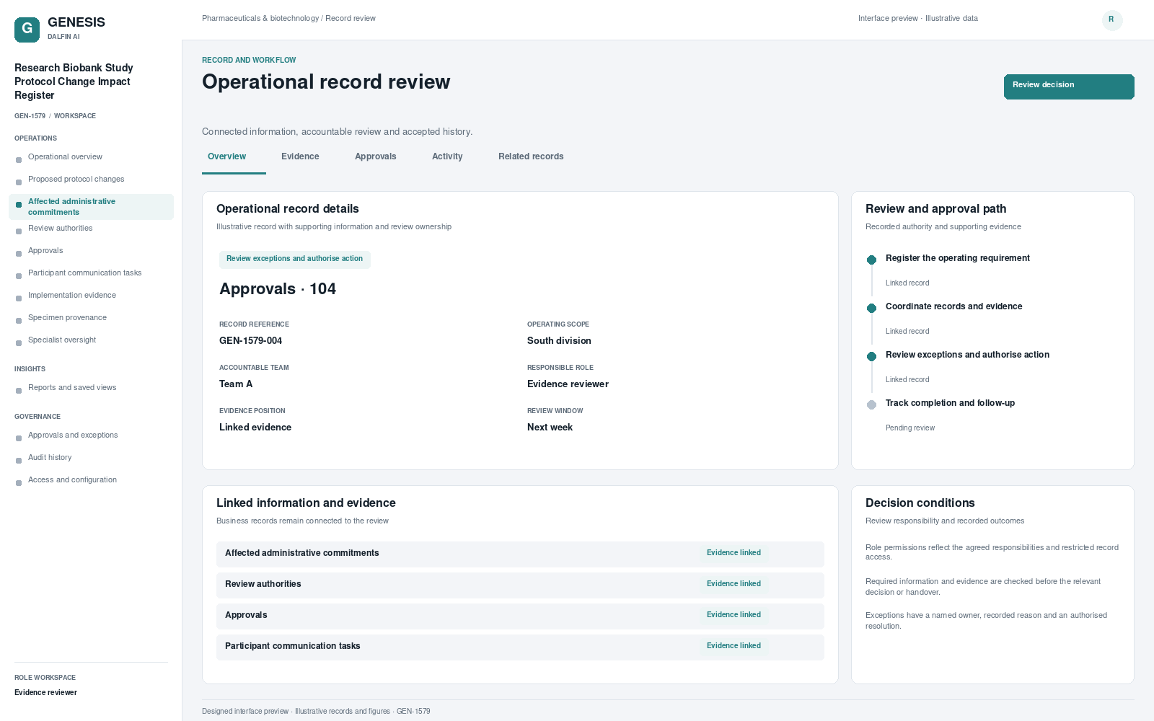Image resolution: width=1154 pixels, height=721 pixels.
Task: Click the Track completion and follow-up step dot
Action: click(x=871, y=404)
